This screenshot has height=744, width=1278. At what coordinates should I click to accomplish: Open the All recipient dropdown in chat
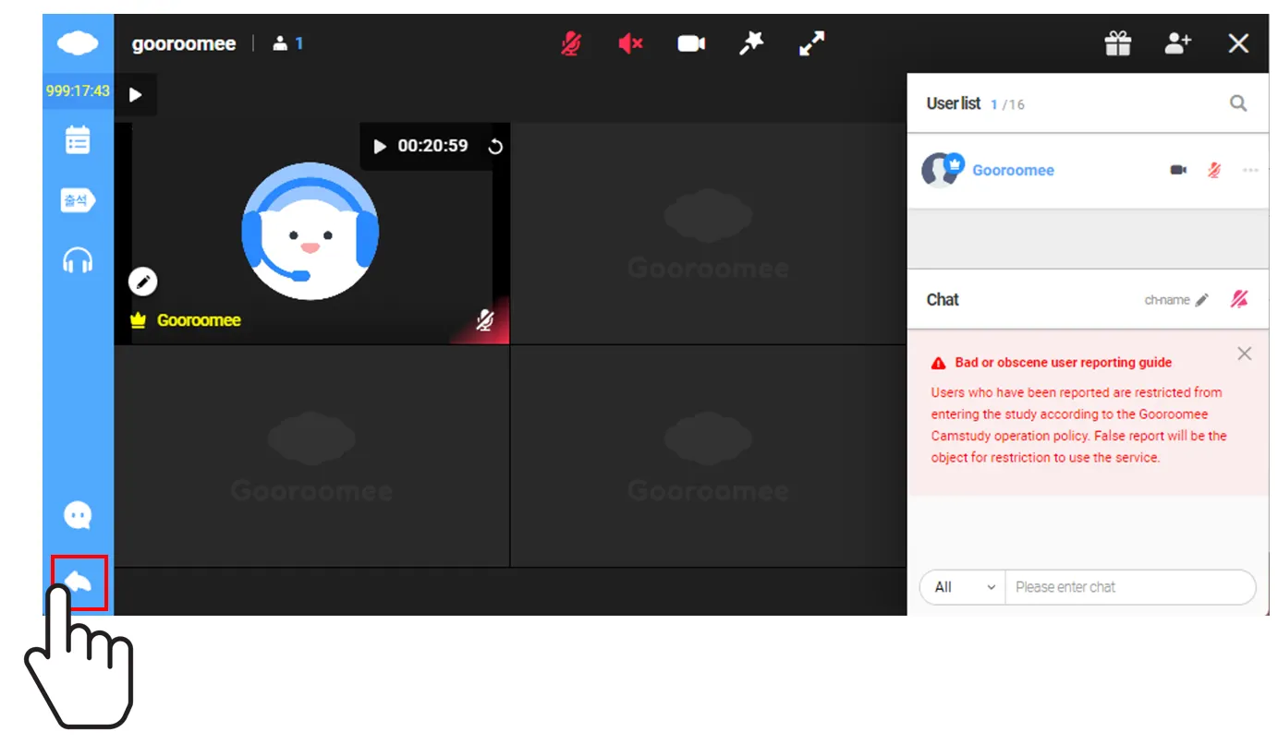963,587
